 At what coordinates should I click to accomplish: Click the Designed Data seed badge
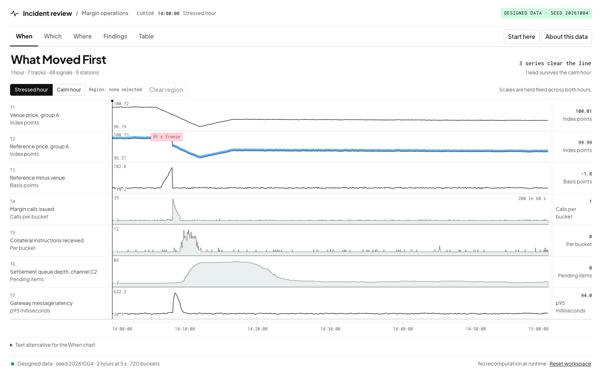click(x=546, y=13)
